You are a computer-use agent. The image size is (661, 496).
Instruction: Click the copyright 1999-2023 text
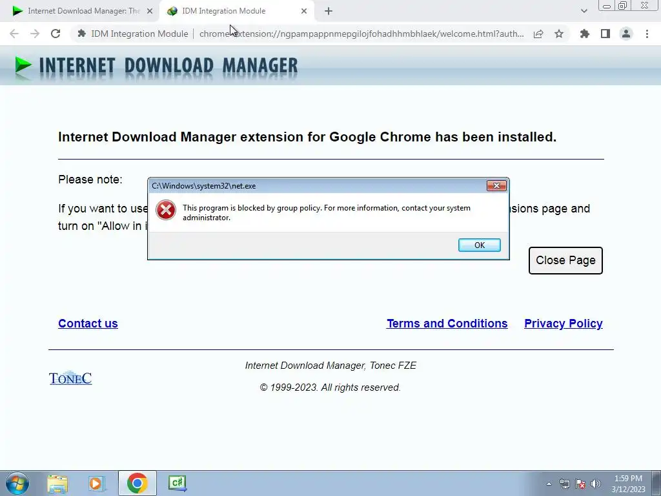pyautogui.click(x=330, y=387)
